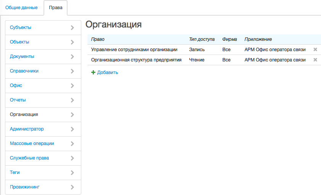
Task: Click the Запись access type value
Action: coord(197,50)
